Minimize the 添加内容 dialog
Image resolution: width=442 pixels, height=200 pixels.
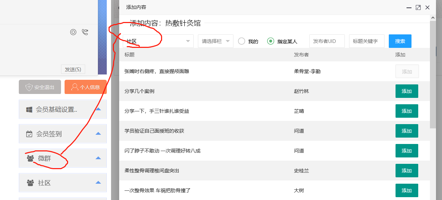pos(409,7)
